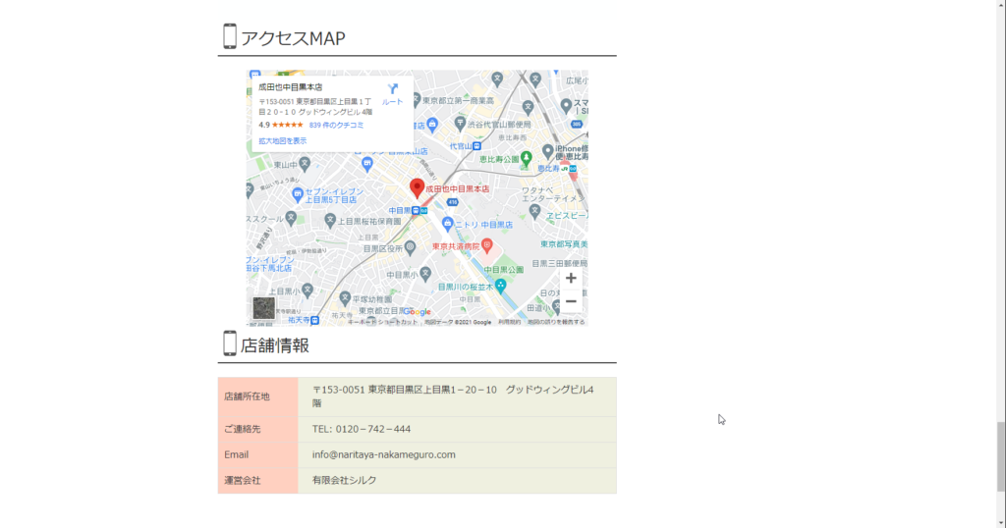The image size is (1006, 528).
Task: Click the 中目黒公園 park label on map
Action: click(503, 270)
